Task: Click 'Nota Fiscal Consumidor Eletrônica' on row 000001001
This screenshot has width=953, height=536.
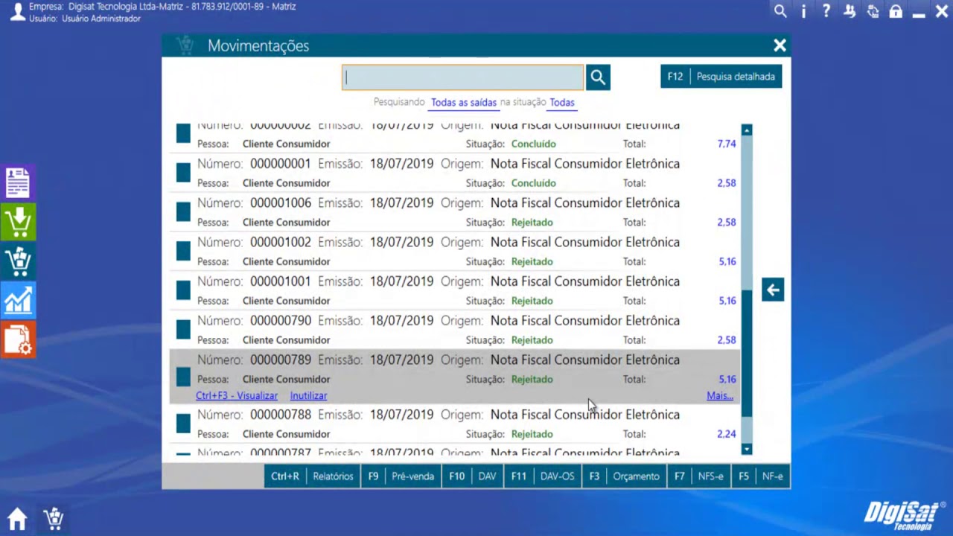Action: pos(585,281)
